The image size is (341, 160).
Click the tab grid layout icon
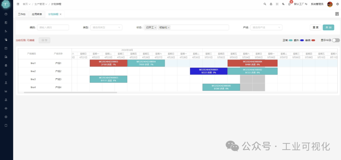pyautogui.click(x=337, y=14)
